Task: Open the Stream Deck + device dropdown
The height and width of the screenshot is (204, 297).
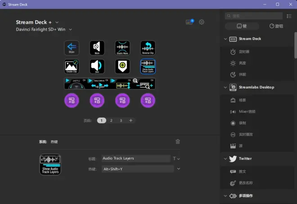Action: [57, 22]
